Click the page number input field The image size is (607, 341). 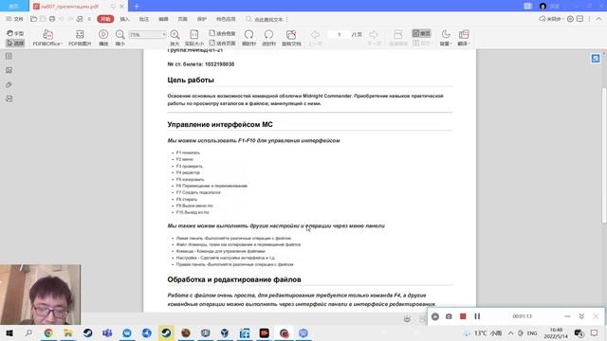point(340,34)
